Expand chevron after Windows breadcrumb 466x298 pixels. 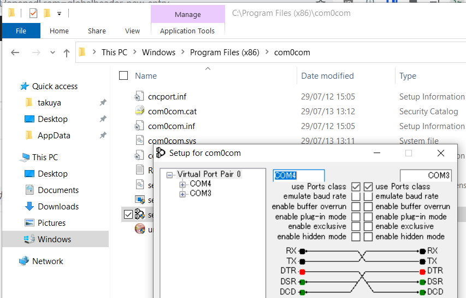pos(183,52)
